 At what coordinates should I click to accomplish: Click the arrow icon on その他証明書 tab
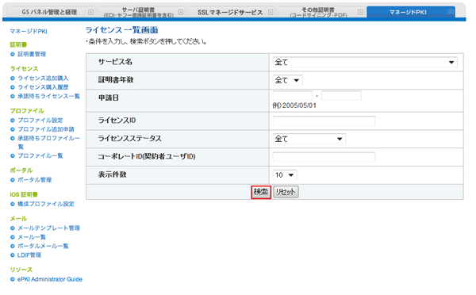click(x=360, y=12)
